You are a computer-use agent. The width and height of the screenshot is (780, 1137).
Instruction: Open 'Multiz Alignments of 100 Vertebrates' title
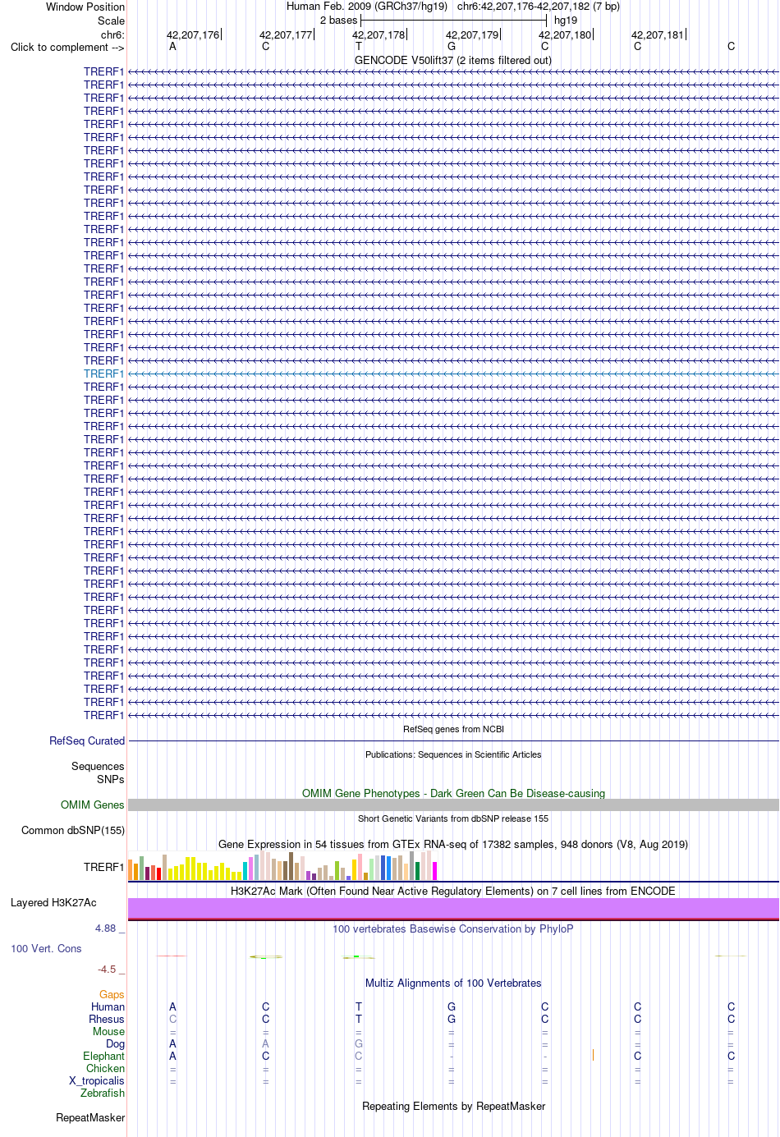click(453, 983)
